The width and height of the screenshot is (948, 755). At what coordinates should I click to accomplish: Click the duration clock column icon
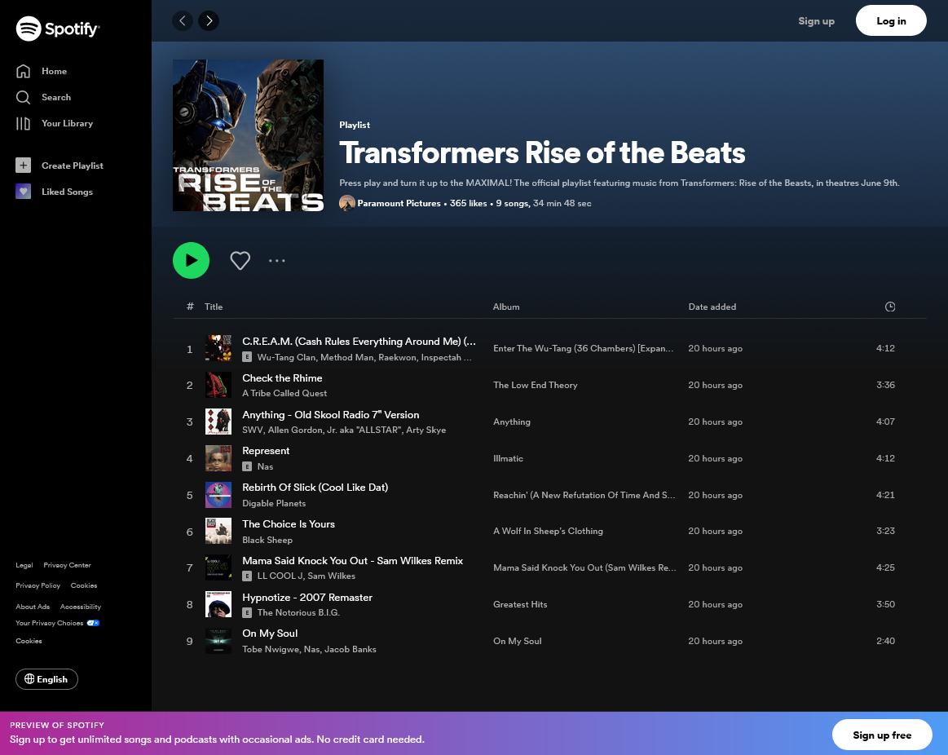tap(890, 307)
